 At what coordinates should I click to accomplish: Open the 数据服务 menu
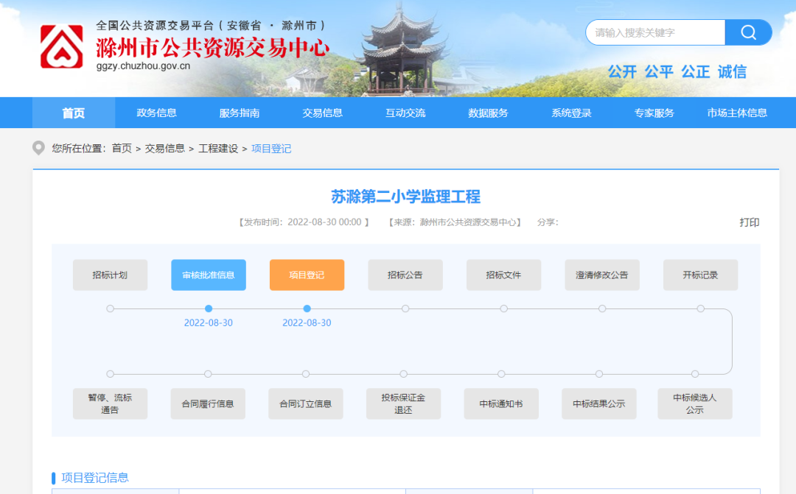pos(487,113)
